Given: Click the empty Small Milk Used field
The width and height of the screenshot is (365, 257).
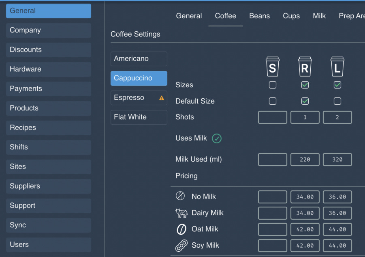Looking at the screenshot, I should 272,160.
